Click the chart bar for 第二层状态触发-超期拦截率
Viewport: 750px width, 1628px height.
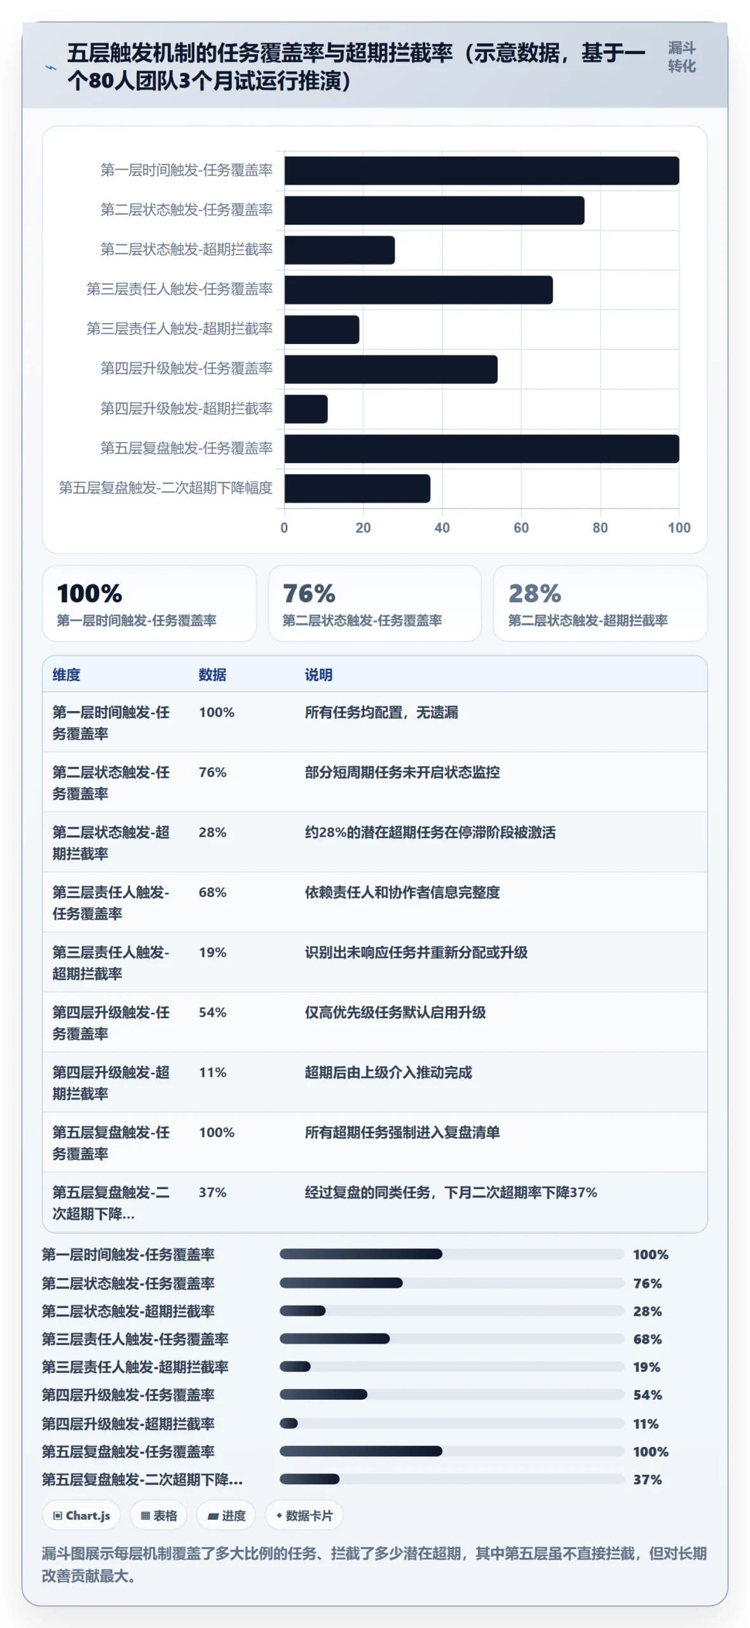339,250
